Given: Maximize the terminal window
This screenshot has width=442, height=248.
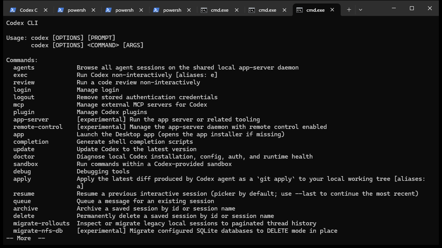Looking at the screenshot, I should (x=412, y=8).
